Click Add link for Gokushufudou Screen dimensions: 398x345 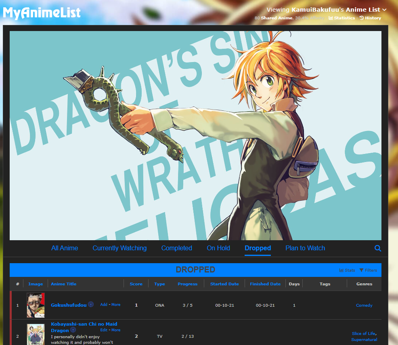click(x=104, y=304)
